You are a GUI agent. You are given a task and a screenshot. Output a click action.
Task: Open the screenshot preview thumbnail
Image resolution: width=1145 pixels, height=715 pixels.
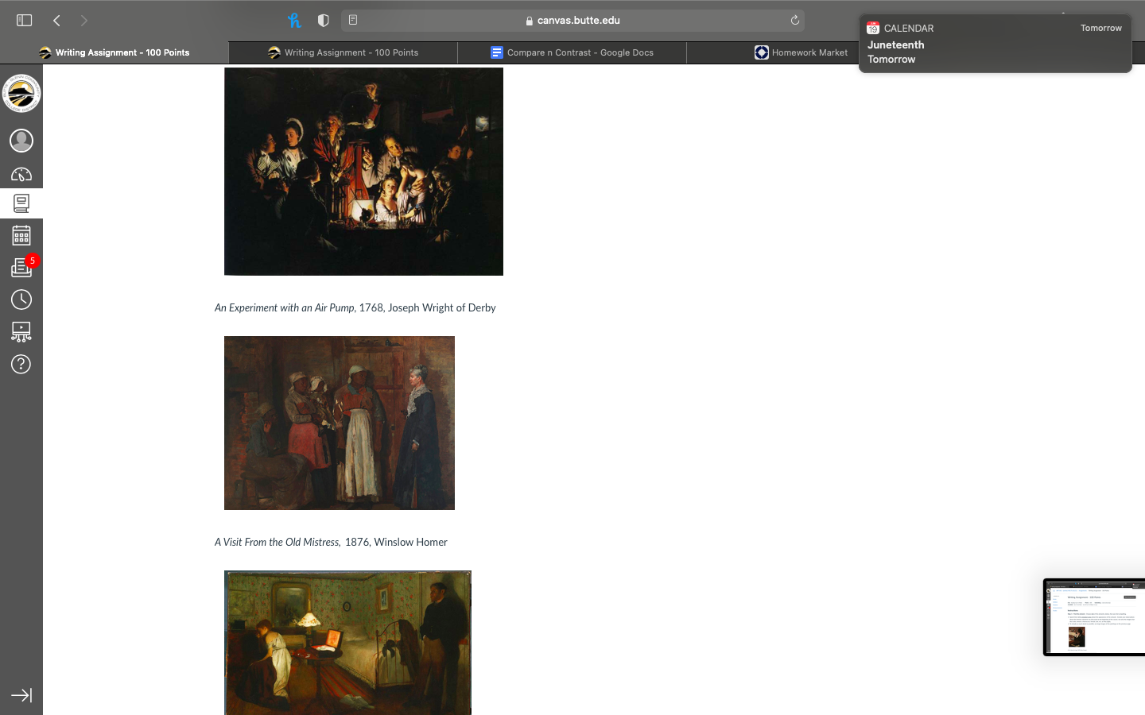[1094, 617]
